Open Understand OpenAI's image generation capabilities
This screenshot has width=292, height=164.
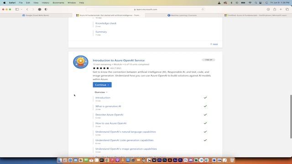click(x=126, y=149)
